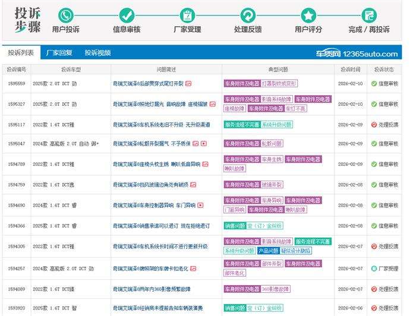
Task: Click the 车质网 12365auto.com logo
Action: pyautogui.click(x=357, y=53)
